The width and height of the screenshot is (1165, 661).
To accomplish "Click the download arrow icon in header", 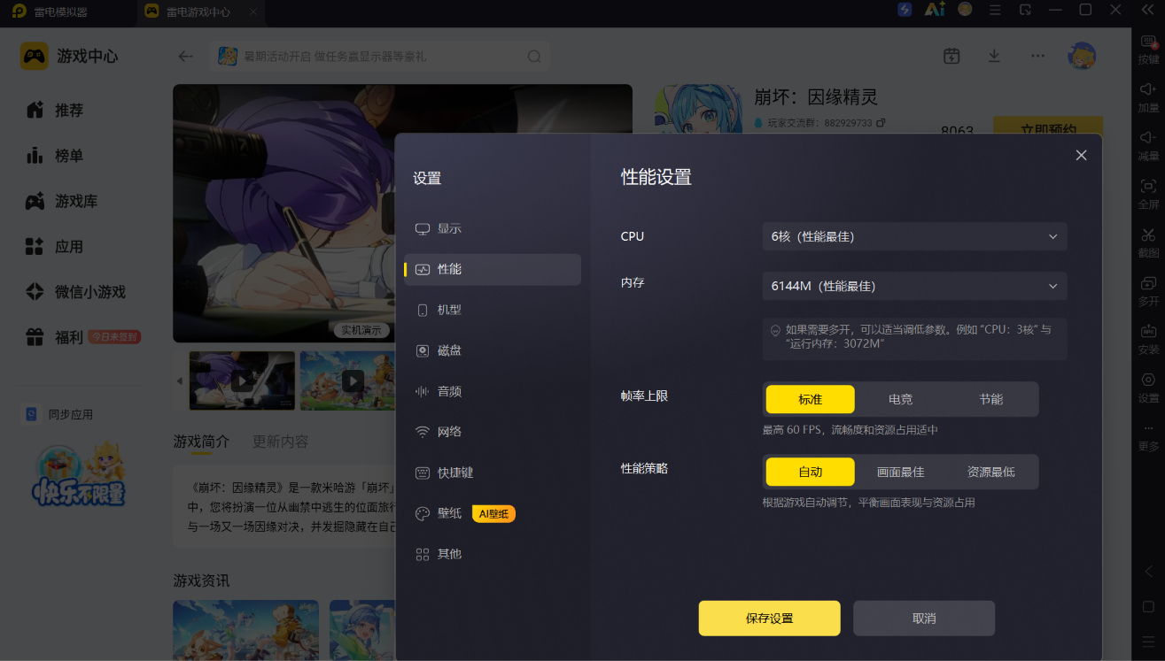I will 994,56.
